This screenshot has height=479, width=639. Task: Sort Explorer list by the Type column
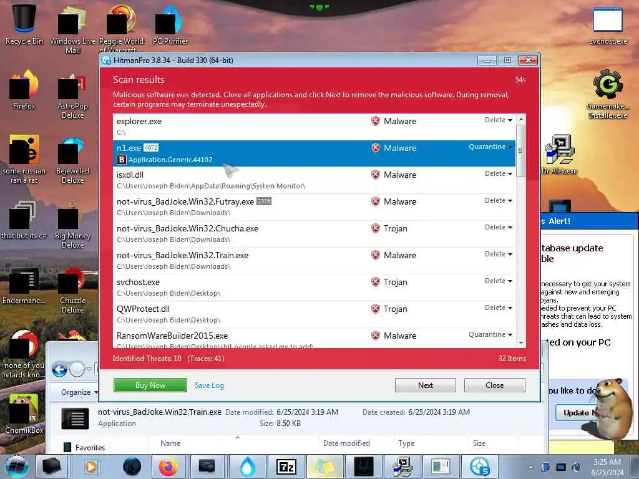click(431, 443)
